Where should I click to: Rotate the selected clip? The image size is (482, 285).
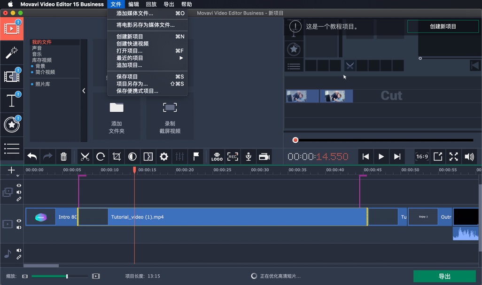(101, 156)
